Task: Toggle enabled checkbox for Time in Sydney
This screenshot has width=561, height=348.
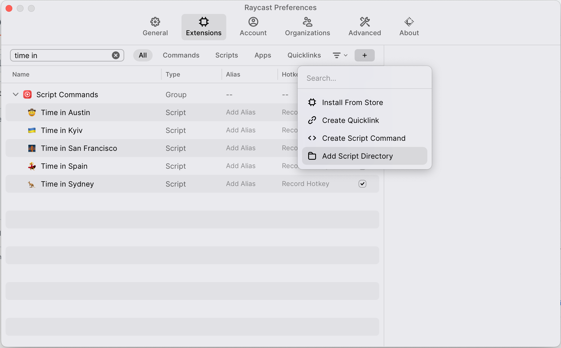Action: pos(362,184)
